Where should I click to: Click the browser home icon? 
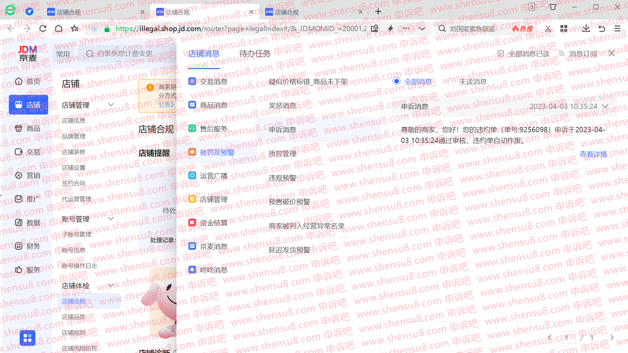59,28
